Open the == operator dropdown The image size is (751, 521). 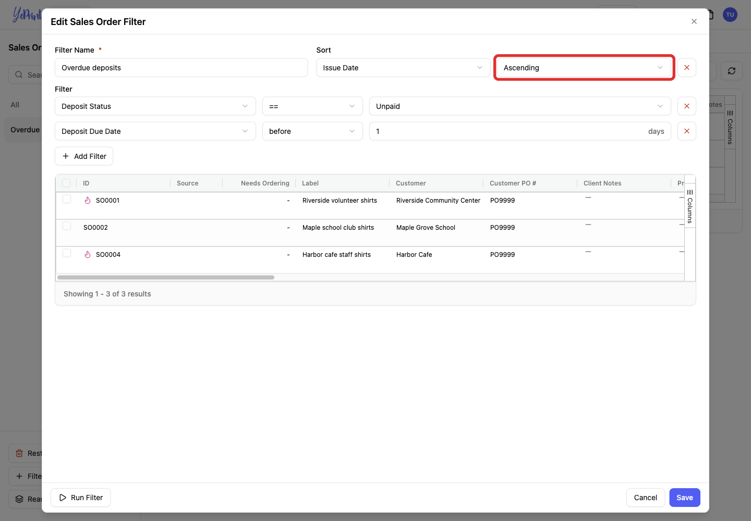(312, 106)
